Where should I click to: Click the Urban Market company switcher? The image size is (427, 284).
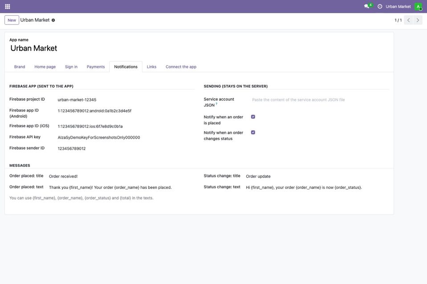point(398,6)
